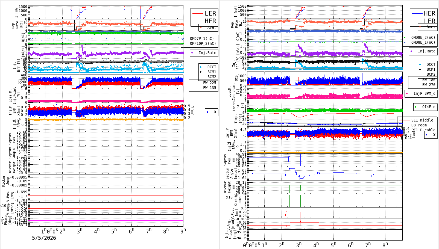Screen dimensions: 439x249
Task: Click the SE1 P.cable legend entry
Action: (x=423, y=130)
